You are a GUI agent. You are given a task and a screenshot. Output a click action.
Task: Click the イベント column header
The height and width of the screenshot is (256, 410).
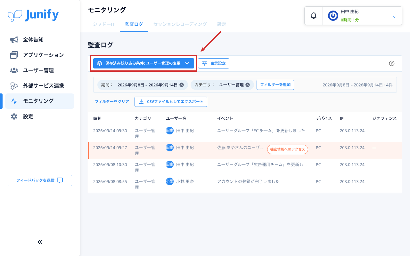[x=225, y=118]
